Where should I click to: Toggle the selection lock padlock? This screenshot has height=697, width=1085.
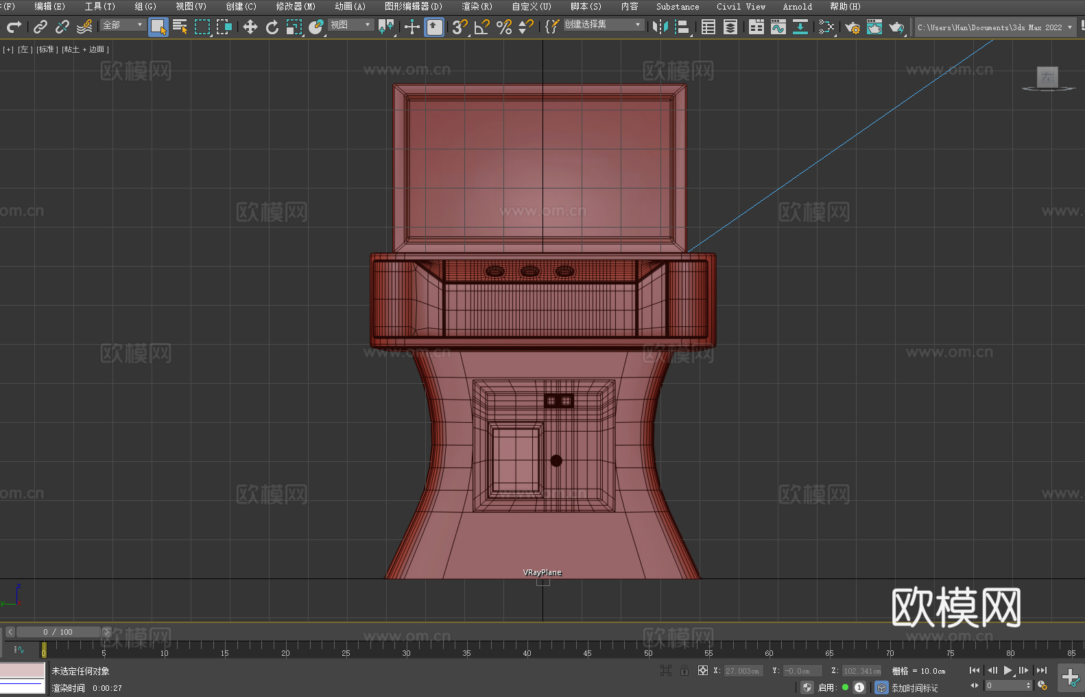(684, 671)
